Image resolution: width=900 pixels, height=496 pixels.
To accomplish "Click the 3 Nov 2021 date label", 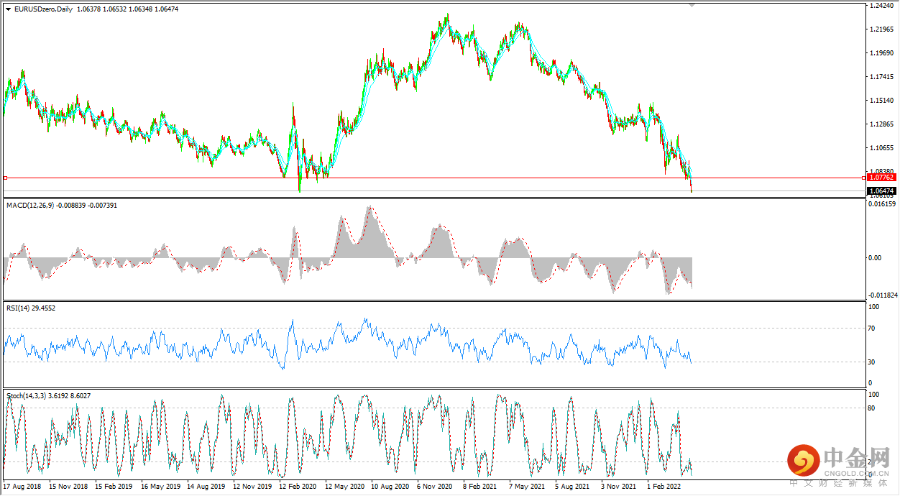I will pyautogui.click(x=617, y=486).
